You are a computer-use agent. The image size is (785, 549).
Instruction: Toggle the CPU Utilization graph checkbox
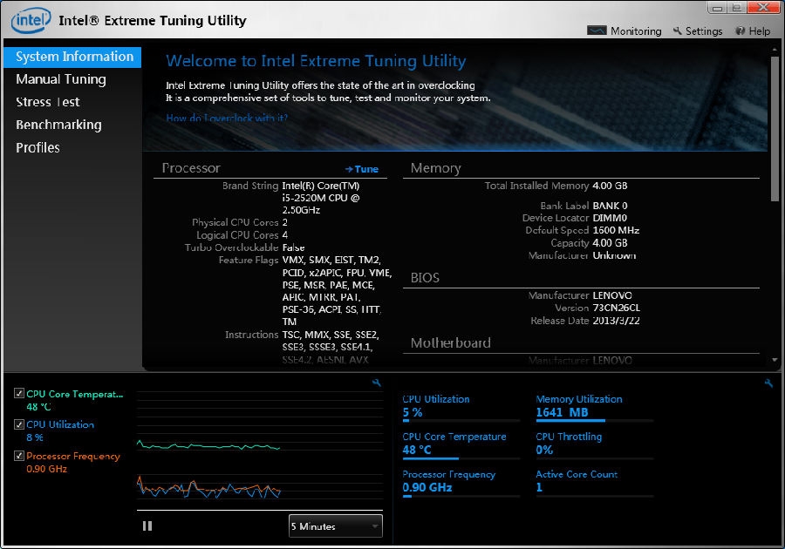(19, 424)
